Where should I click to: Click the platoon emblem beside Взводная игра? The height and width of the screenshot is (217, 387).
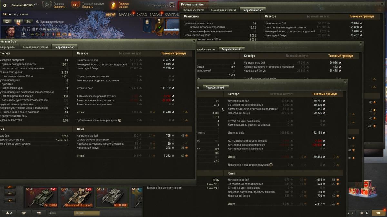coord(172,5)
